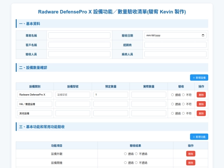The image size is (224, 168).
Task: Select 通過 for 設備開機 row
Action: coord(125,163)
